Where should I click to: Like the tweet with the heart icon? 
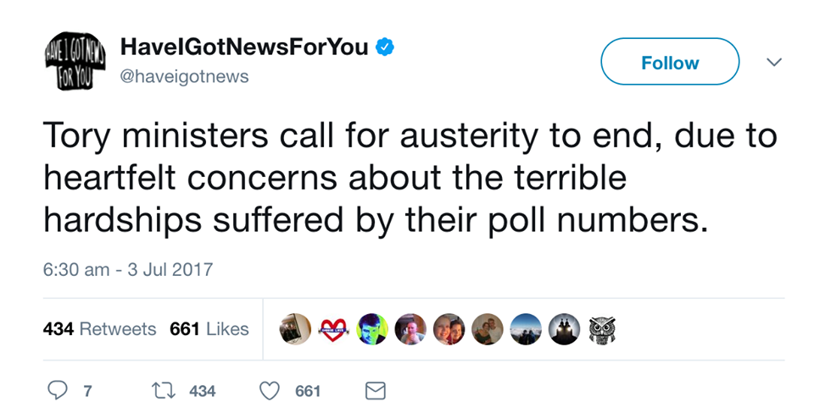[269, 390]
